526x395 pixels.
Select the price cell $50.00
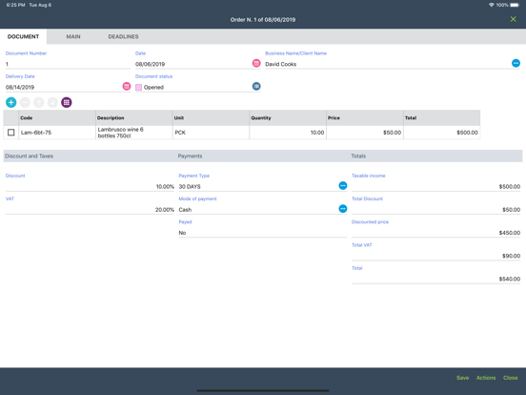point(365,133)
